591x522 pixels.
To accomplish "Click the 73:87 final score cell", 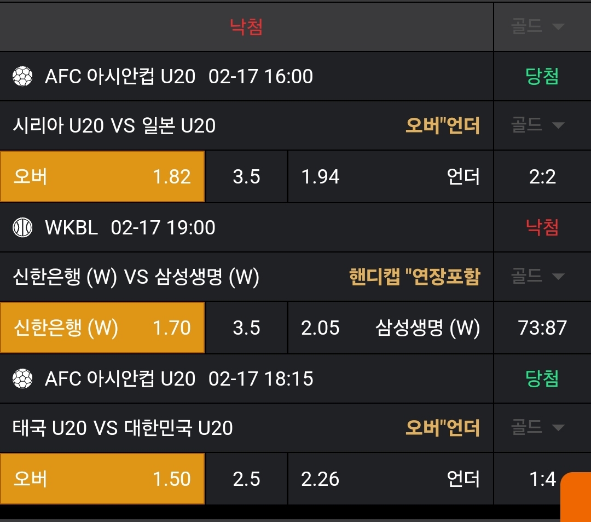I will point(542,328).
